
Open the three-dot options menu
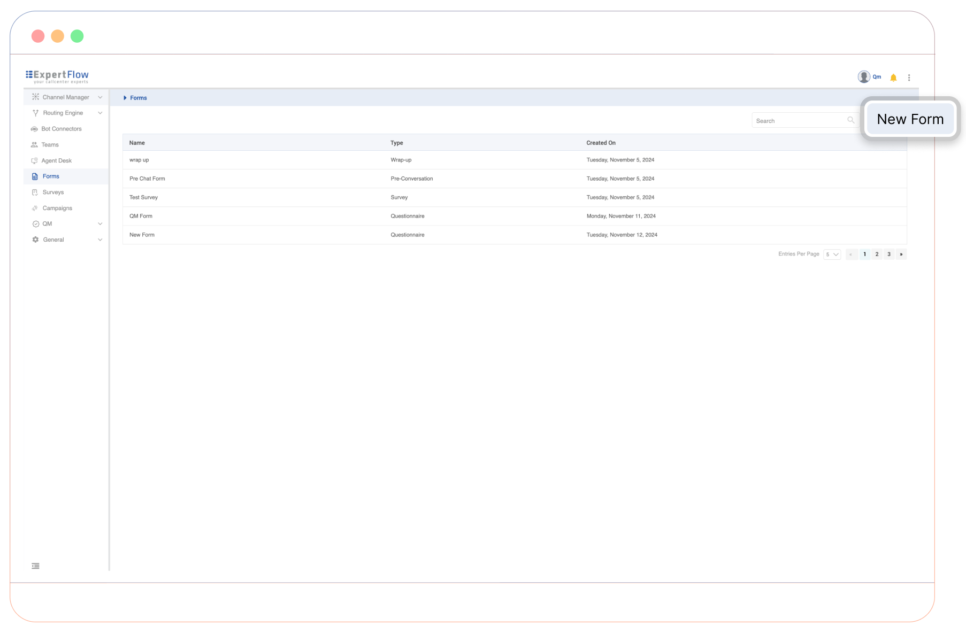[x=909, y=78]
